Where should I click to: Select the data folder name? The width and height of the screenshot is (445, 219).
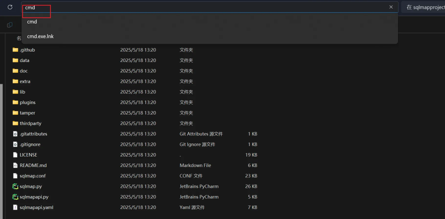(24, 60)
